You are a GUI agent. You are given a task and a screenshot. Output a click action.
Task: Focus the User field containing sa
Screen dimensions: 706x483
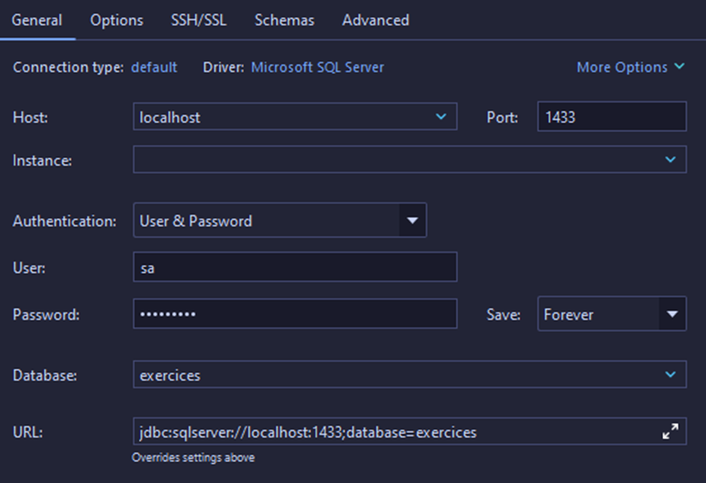[x=294, y=267]
